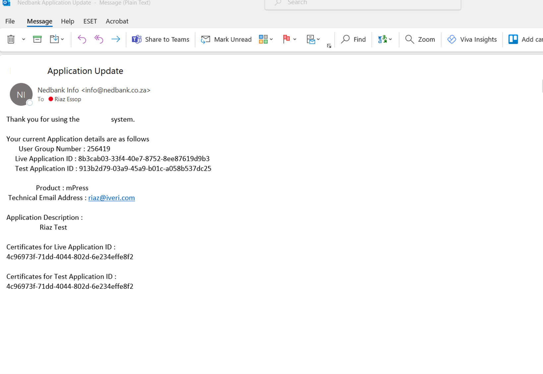
Task: Click the Zoom magnifier button
Action: click(x=420, y=39)
